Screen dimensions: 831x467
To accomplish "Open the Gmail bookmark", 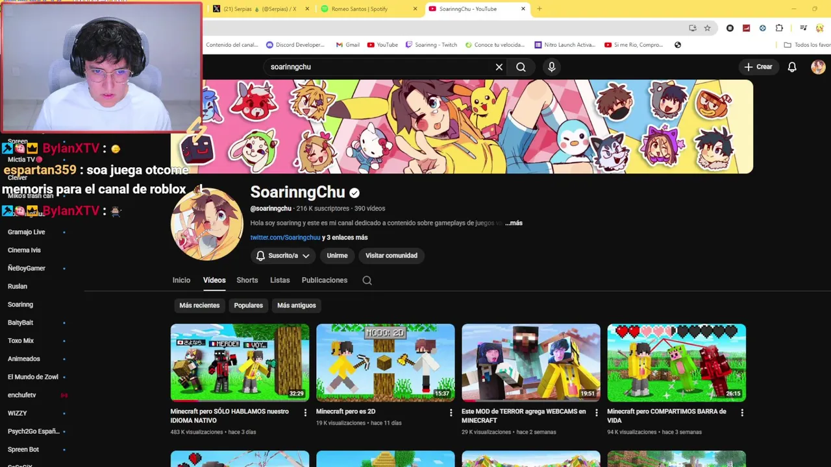I will (348, 45).
